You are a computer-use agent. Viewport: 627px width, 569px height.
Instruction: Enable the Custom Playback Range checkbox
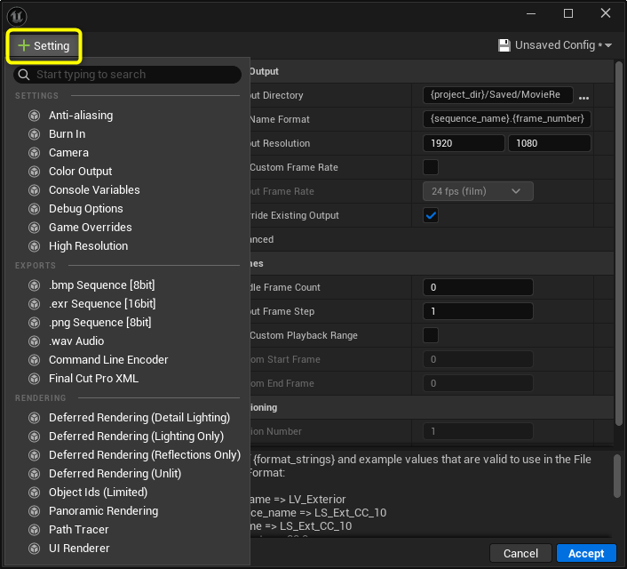click(431, 335)
